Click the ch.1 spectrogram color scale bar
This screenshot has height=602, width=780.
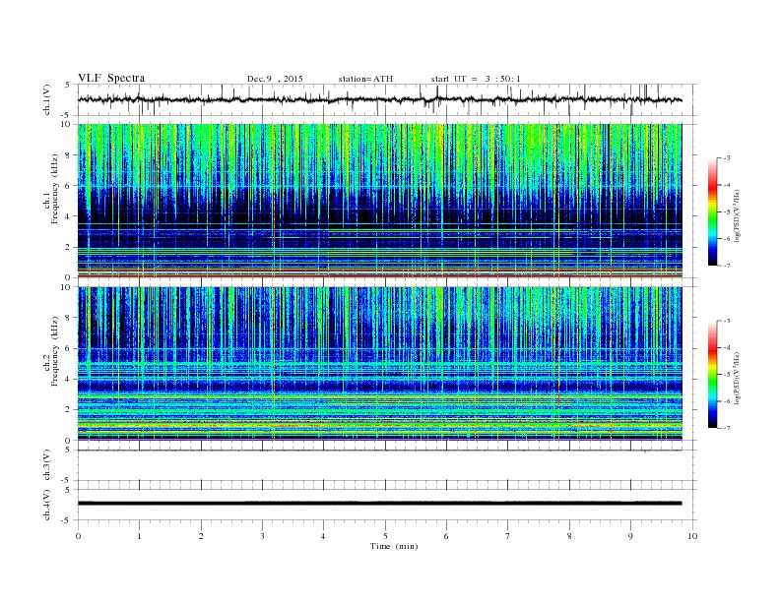[712, 212]
